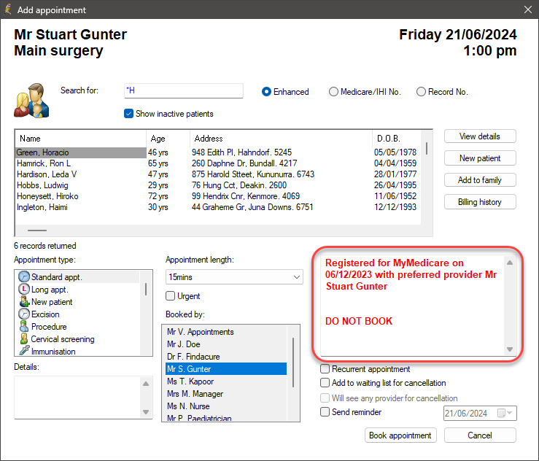Sort by Age column header
This screenshot has width=539, height=461.
[x=168, y=138]
